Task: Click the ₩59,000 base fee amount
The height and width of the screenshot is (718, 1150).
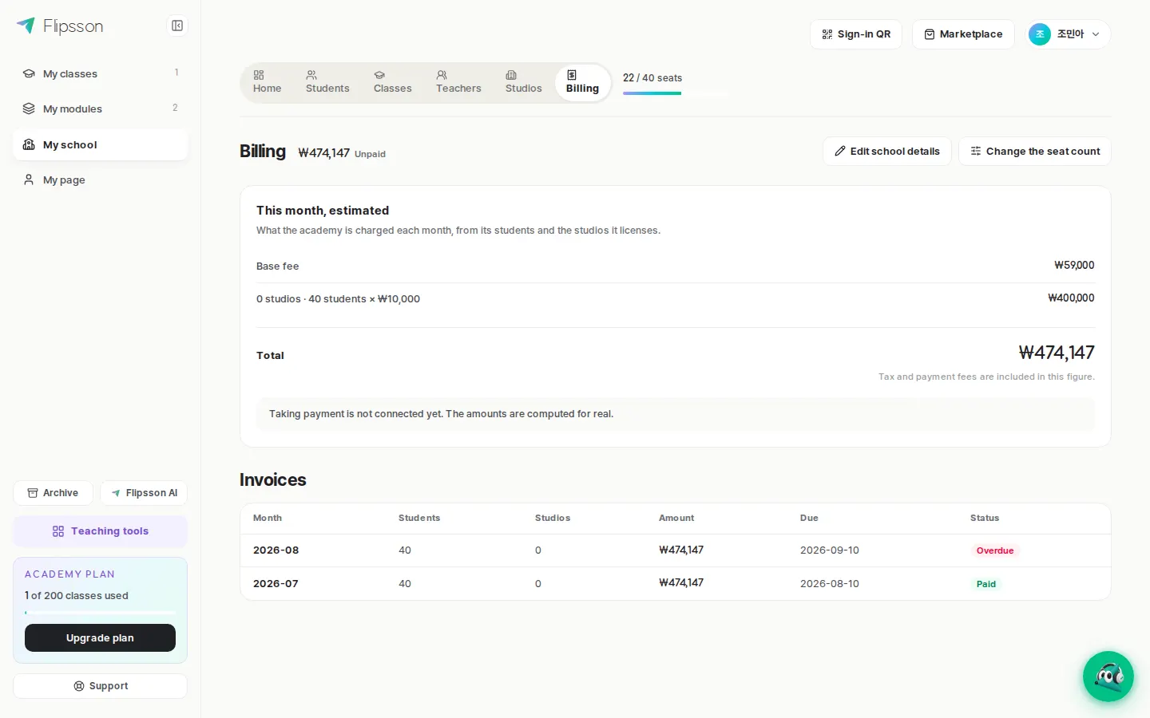Action: point(1074,266)
